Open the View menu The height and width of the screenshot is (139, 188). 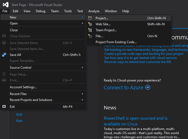point(27,11)
